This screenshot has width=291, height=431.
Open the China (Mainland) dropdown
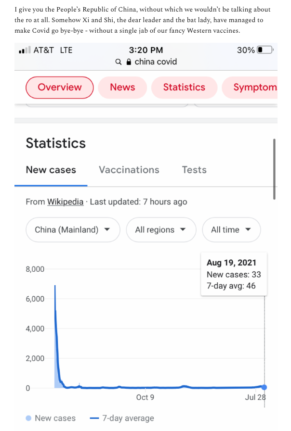tap(73, 229)
